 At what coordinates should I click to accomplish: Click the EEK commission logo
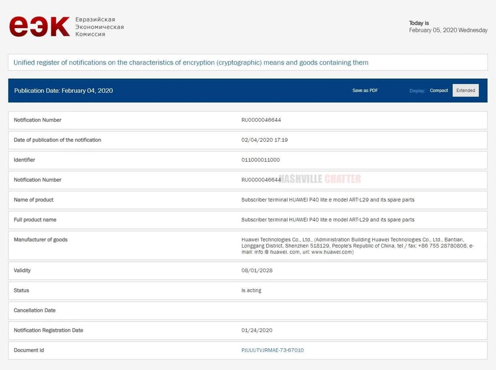40,27
